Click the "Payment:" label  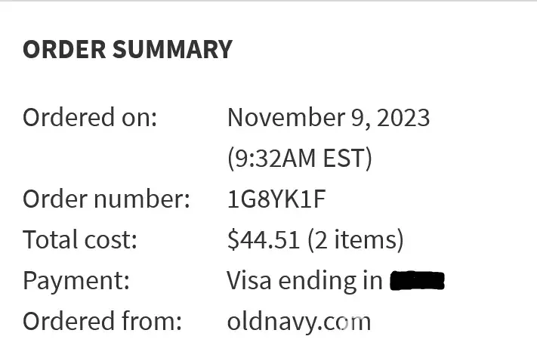76,281
